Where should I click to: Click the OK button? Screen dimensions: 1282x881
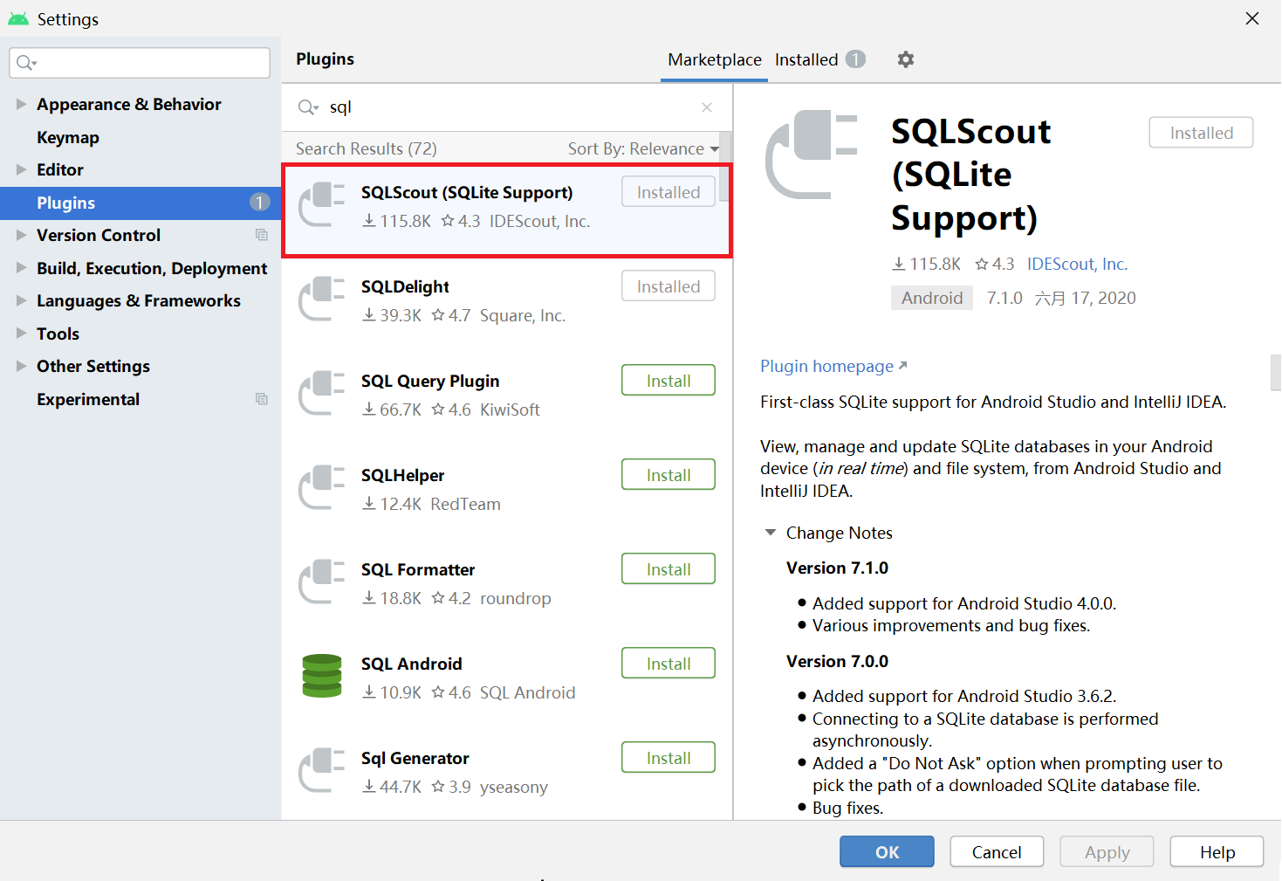(x=887, y=852)
